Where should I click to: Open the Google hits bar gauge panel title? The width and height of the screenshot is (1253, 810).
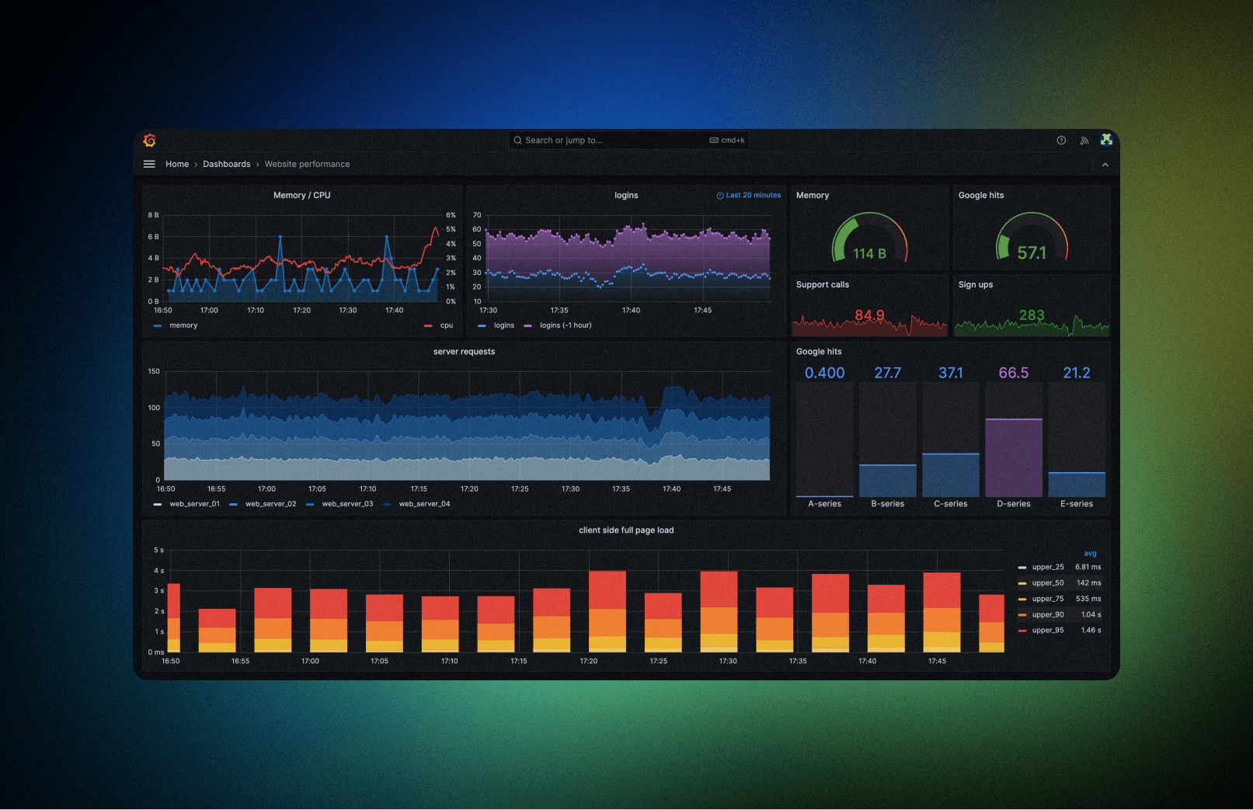pyautogui.click(x=819, y=352)
